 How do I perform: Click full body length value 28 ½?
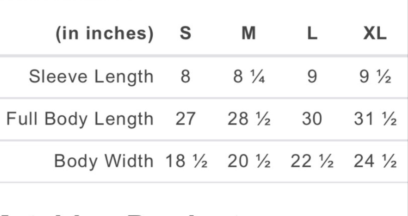[249, 119]
